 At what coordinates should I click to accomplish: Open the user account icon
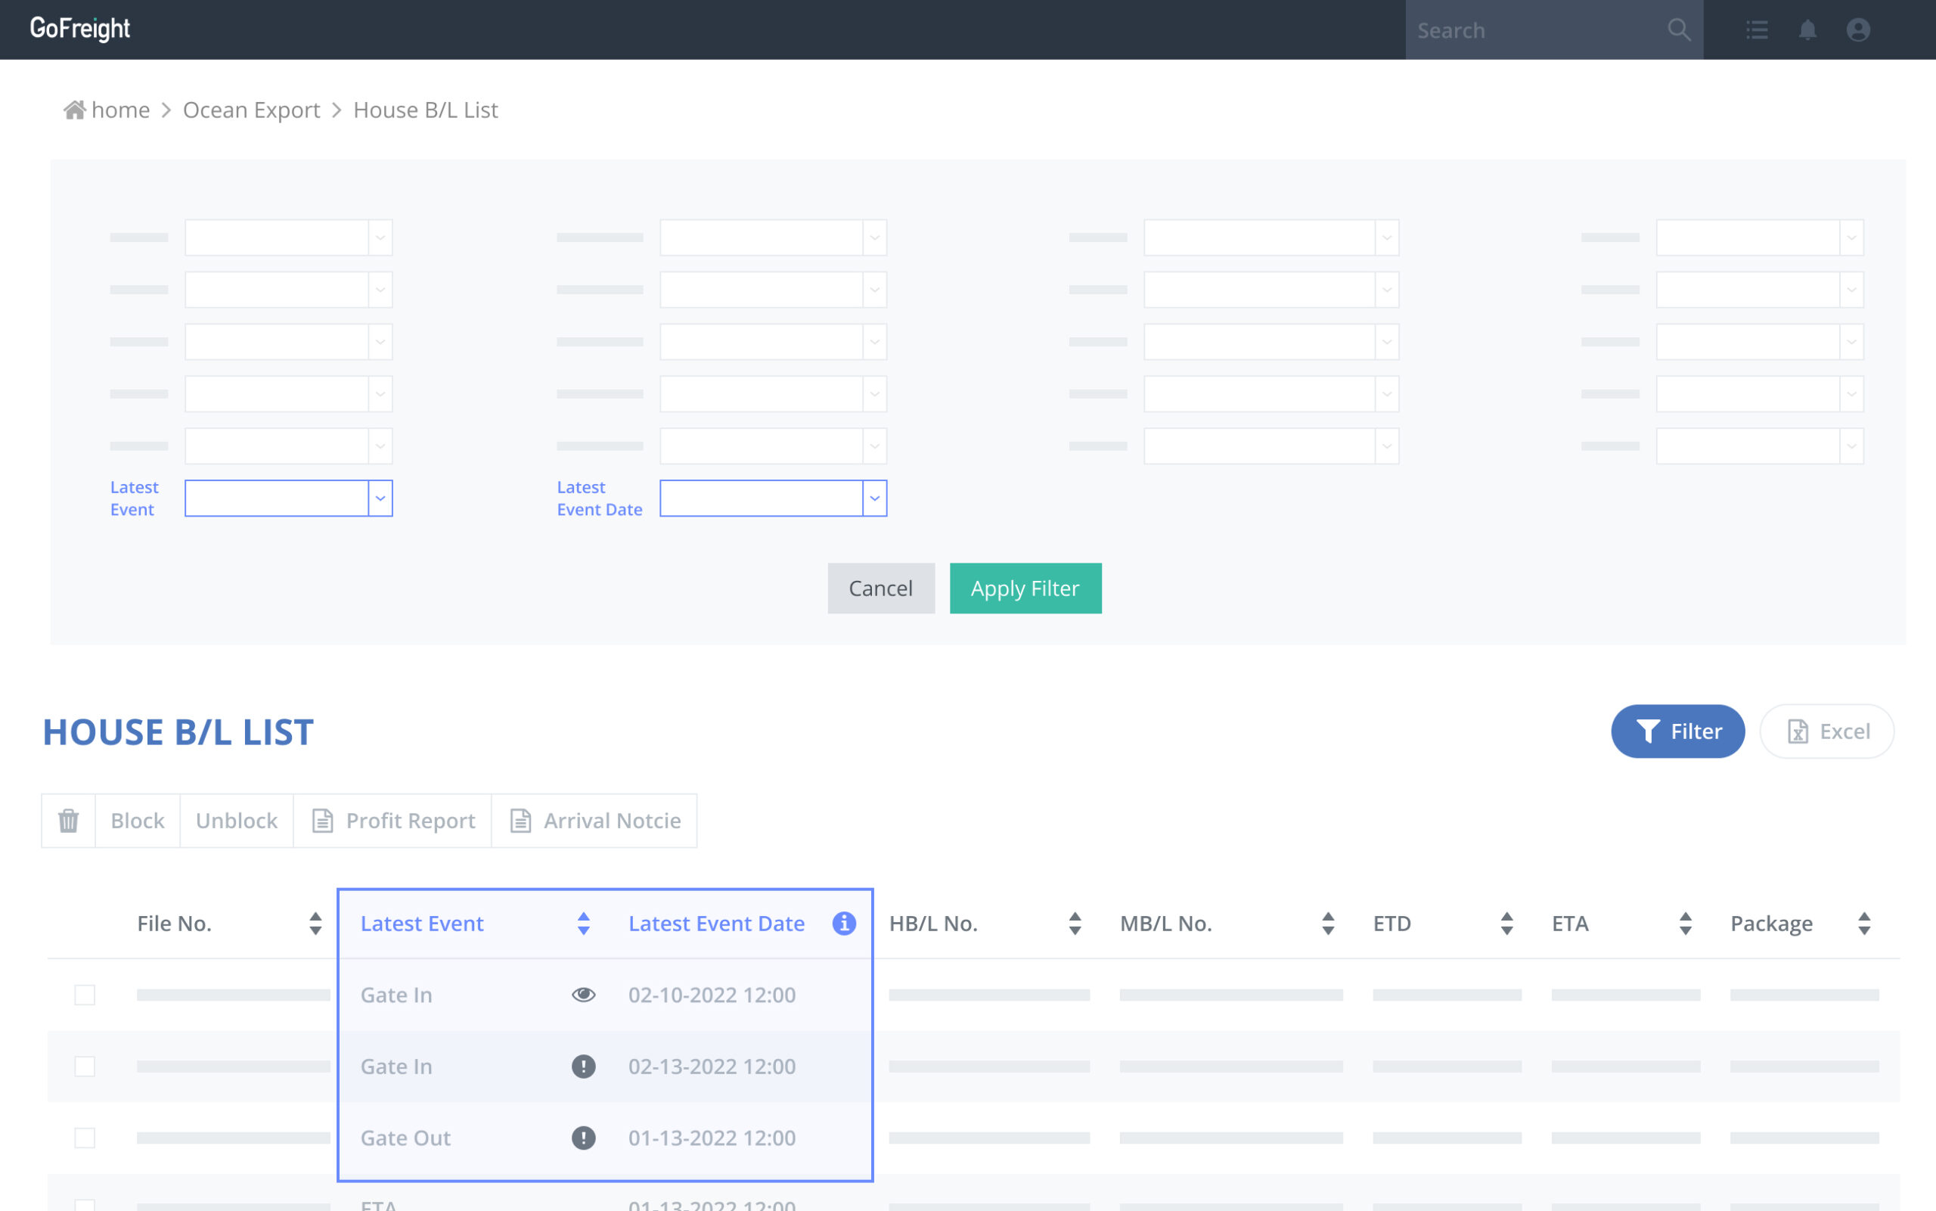pos(1857,30)
